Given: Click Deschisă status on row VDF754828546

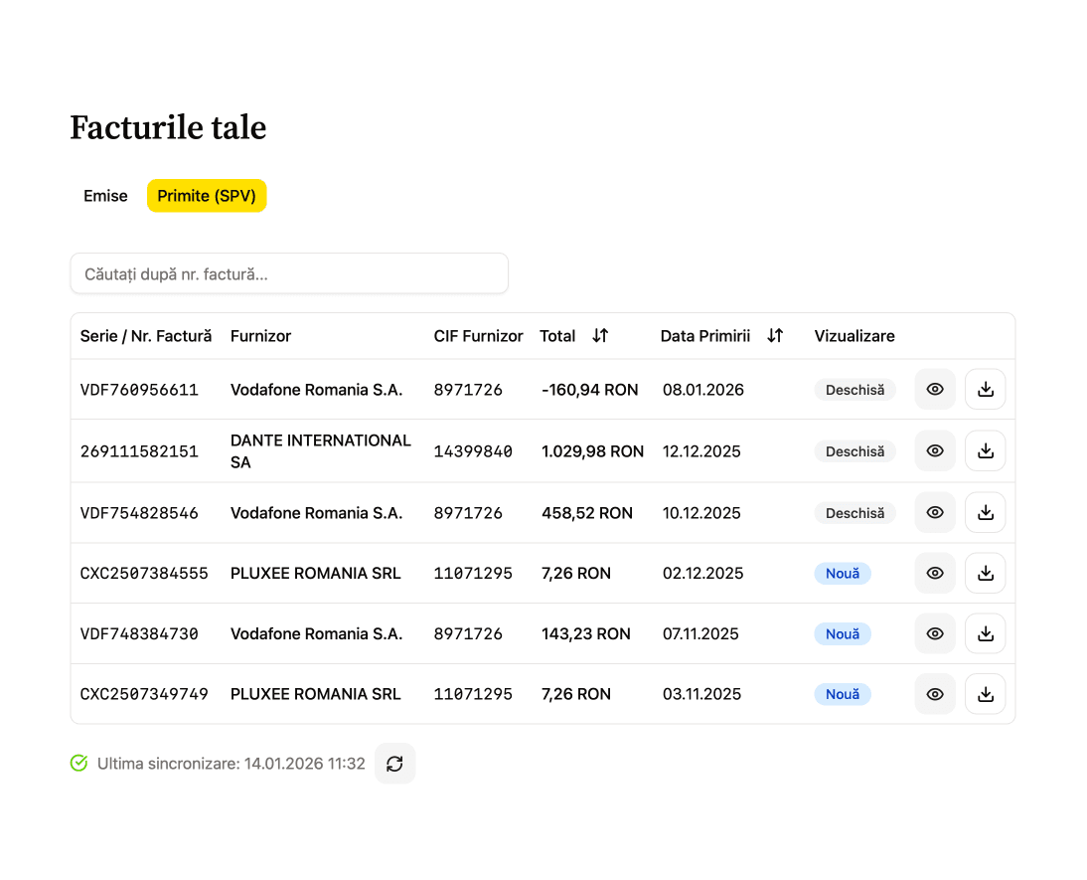Looking at the screenshot, I should [854, 513].
